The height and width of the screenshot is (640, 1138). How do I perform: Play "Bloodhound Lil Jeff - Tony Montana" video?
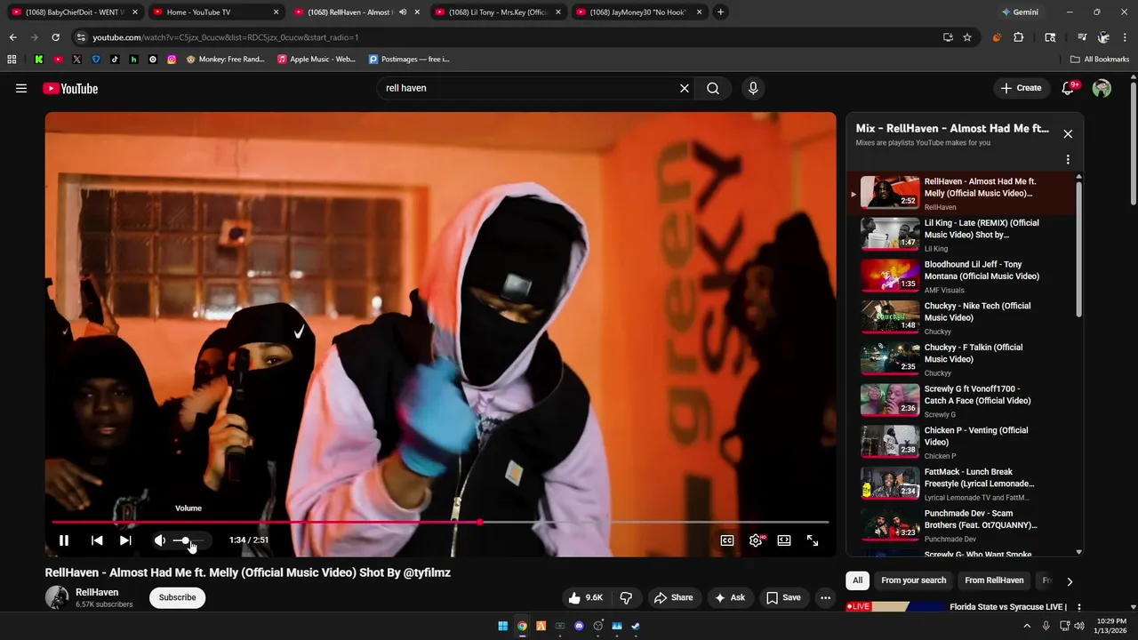tap(960, 276)
